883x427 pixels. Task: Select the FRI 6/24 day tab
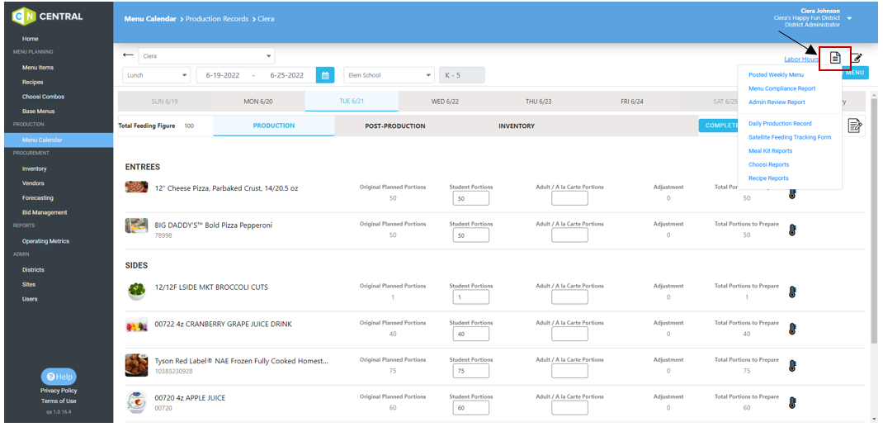[x=632, y=102]
